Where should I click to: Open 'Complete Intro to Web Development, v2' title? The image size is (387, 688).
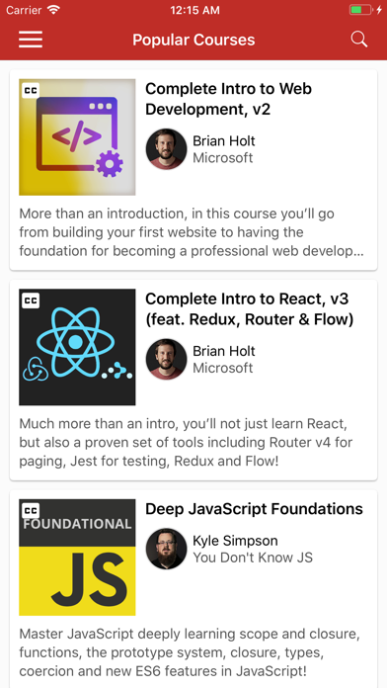coord(228,99)
